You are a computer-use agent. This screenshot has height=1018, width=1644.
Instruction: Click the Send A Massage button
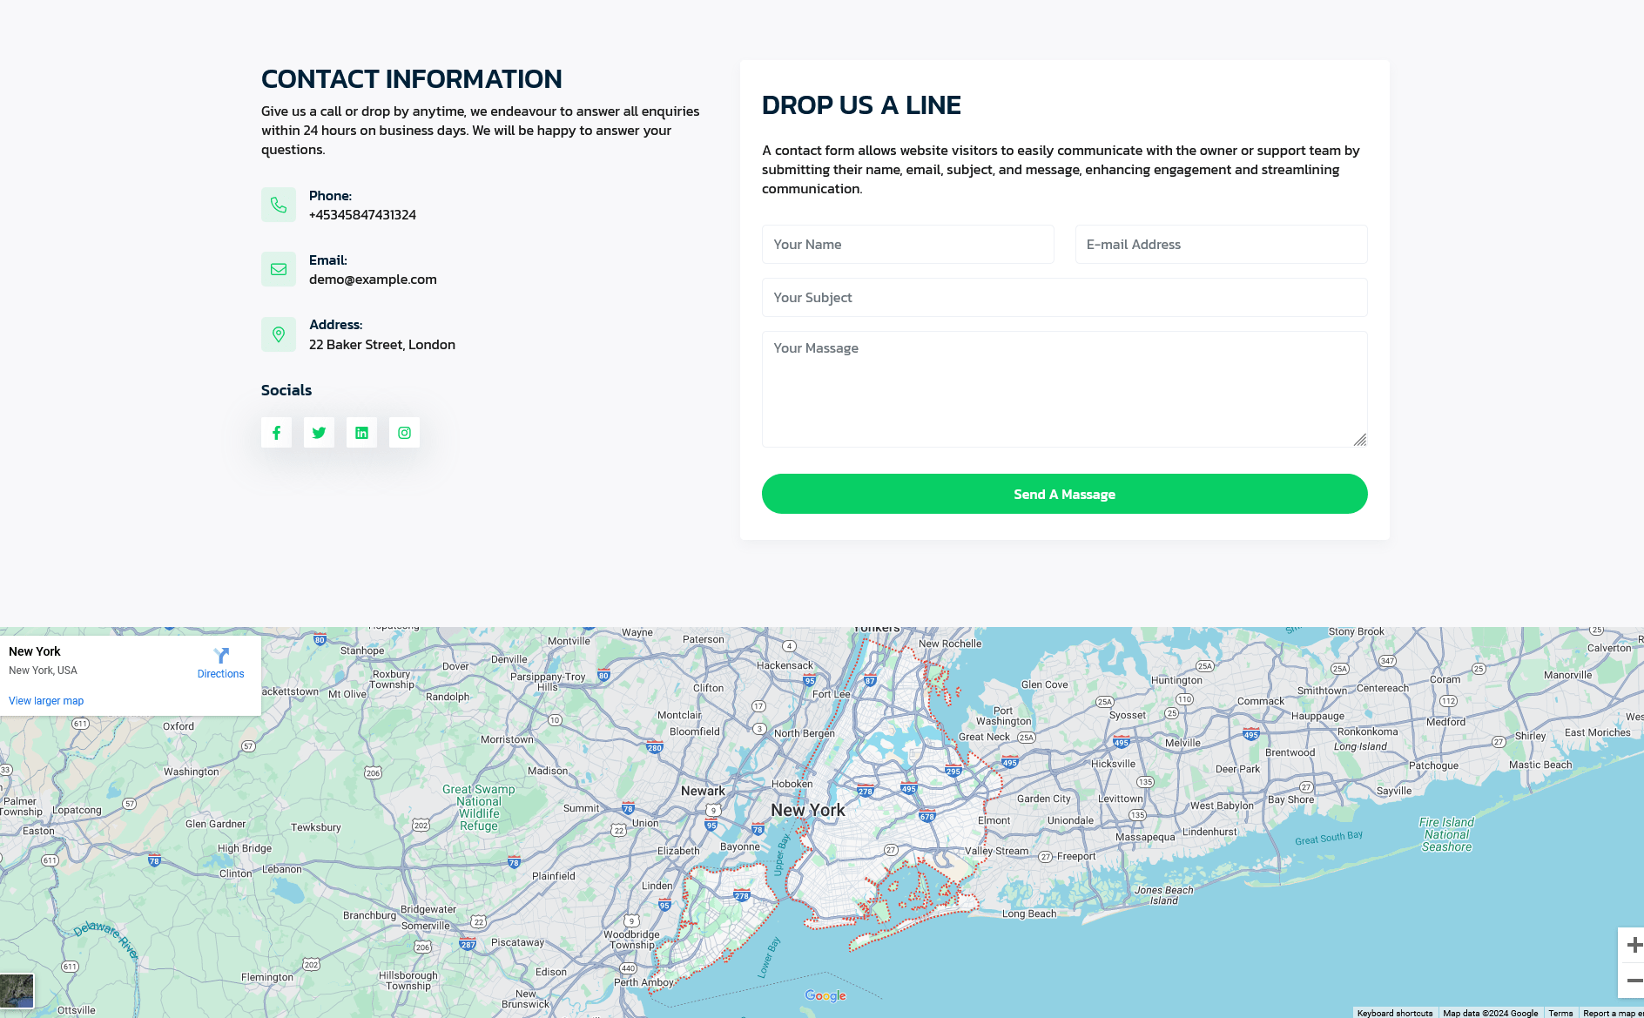(1065, 494)
